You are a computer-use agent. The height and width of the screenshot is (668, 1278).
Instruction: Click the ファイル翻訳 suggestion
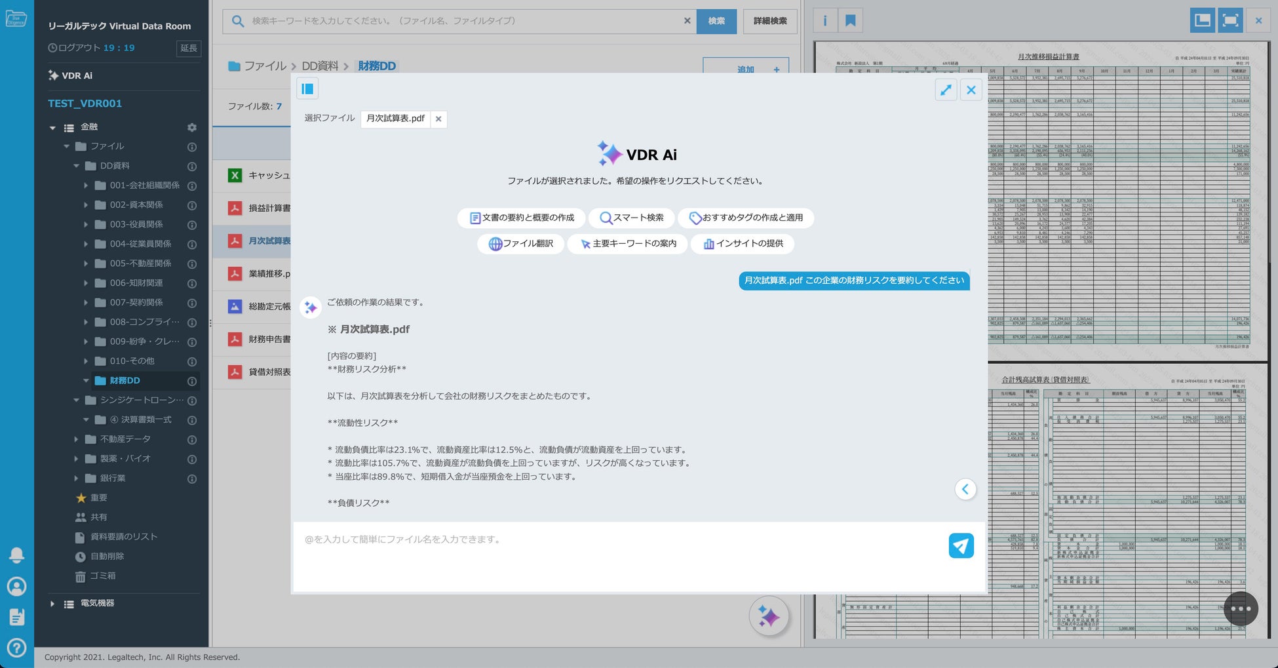click(x=521, y=244)
